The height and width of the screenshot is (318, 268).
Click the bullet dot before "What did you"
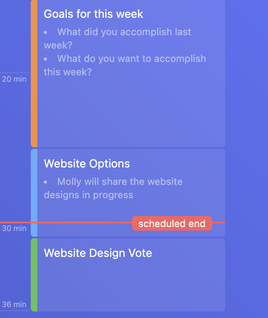(x=46, y=32)
